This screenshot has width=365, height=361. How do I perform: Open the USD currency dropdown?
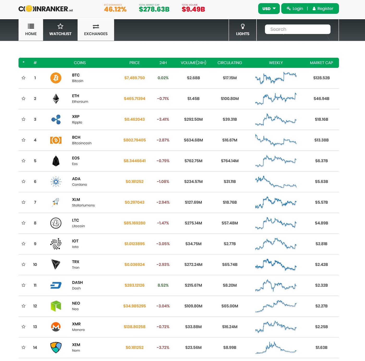(269, 9)
